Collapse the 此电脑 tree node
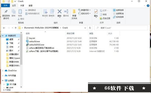The height and width of the screenshot is (93, 151). [x=3, y=80]
